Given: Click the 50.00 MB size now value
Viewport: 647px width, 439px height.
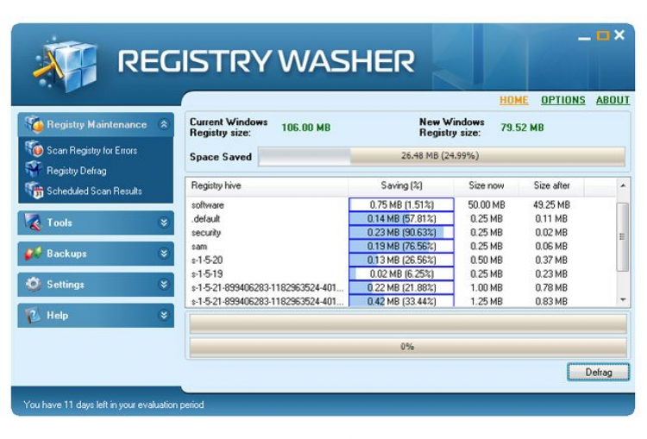Looking at the screenshot, I should (487, 205).
